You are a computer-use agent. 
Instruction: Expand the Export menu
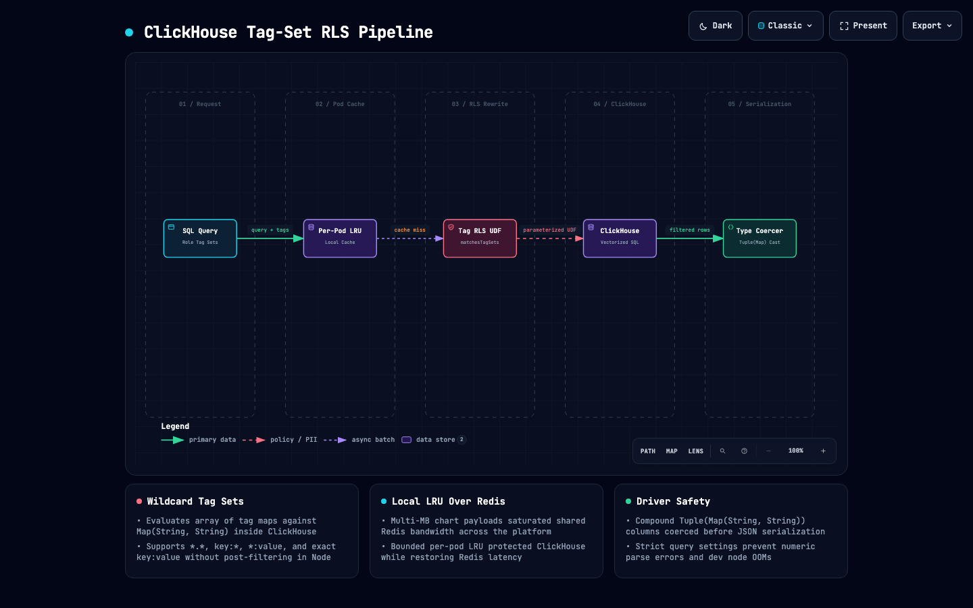pyautogui.click(x=932, y=26)
